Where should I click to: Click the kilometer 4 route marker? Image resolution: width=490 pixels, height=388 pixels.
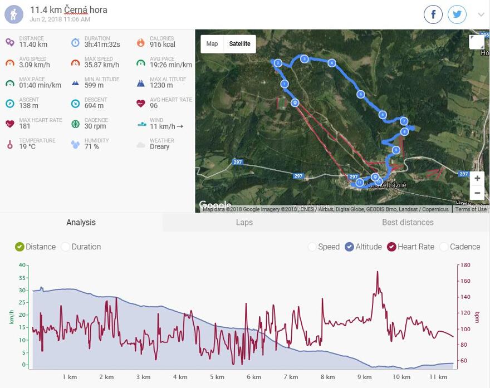[x=332, y=63]
